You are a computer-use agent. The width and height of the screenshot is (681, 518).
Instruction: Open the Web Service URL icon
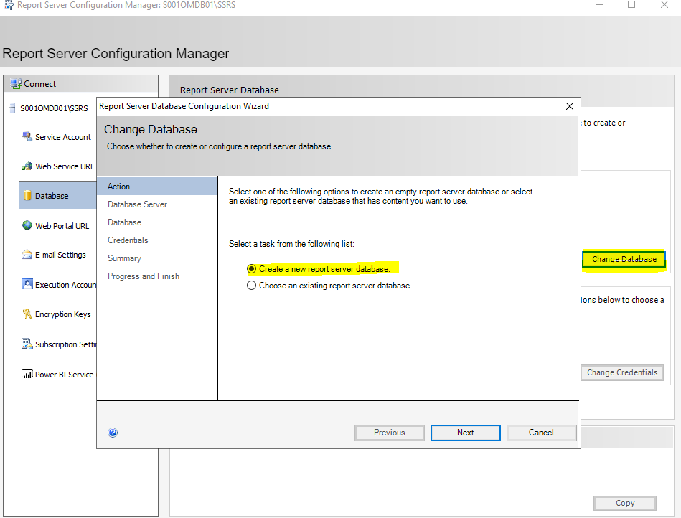coord(27,166)
